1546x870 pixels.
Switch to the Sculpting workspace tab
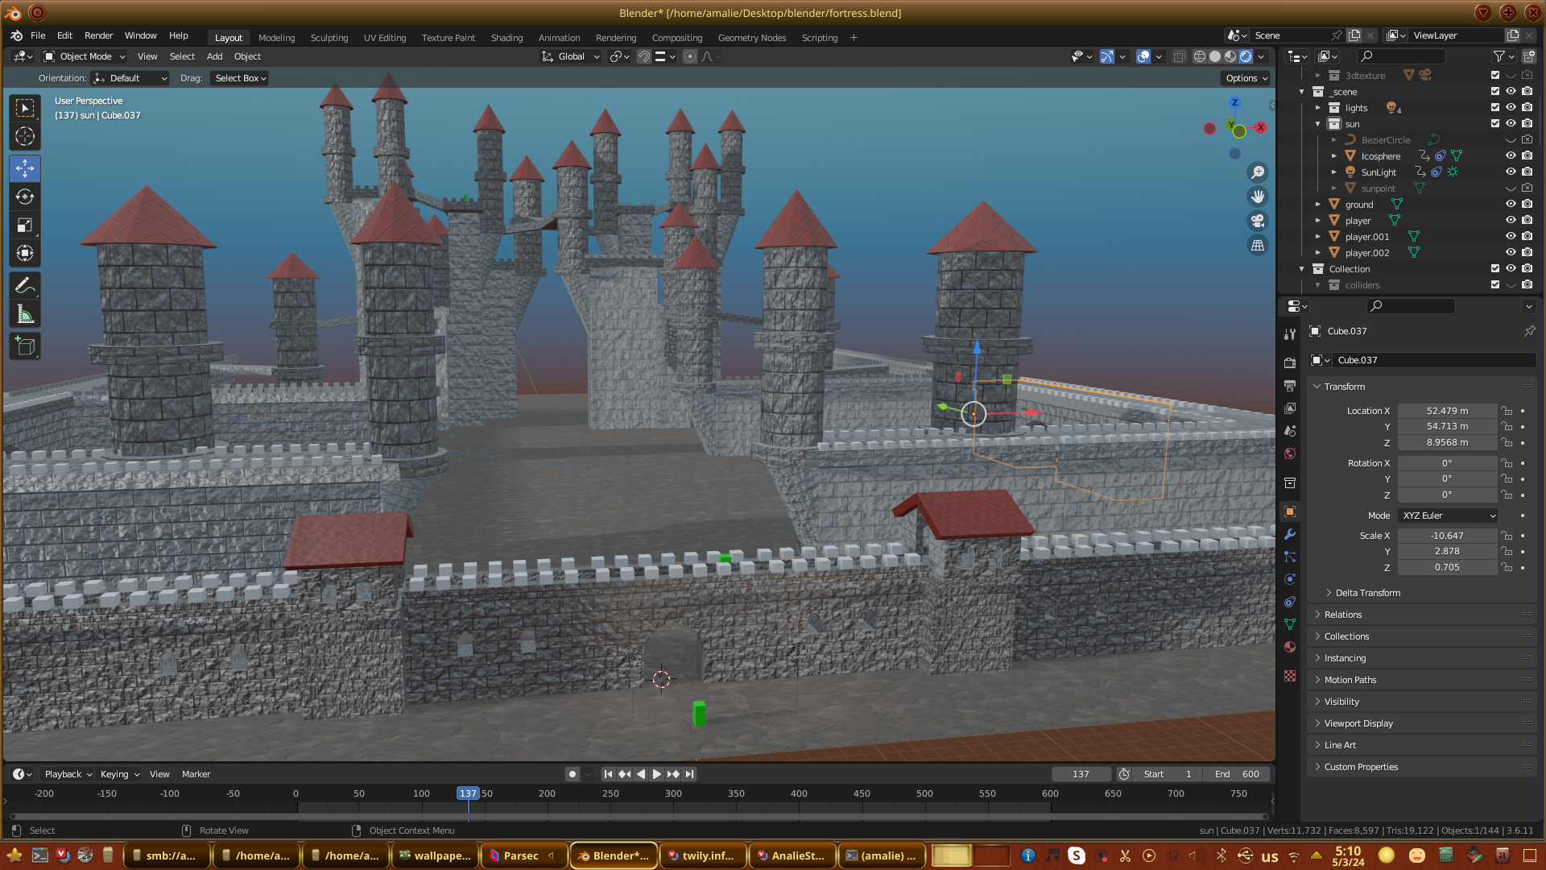(329, 38)
